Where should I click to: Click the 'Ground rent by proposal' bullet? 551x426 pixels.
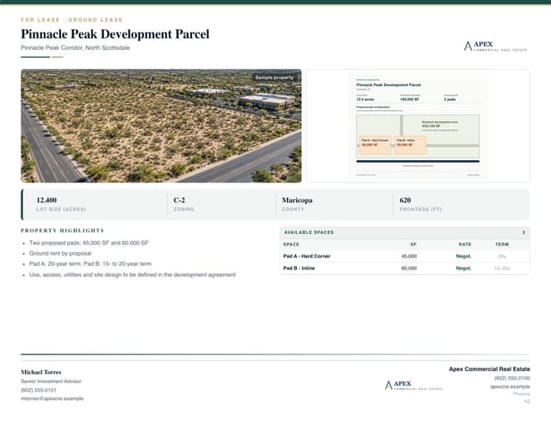[60, 253]
